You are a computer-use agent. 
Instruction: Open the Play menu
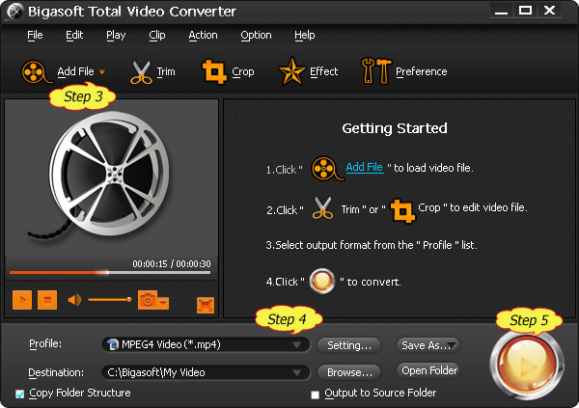(x=116, y=35)
